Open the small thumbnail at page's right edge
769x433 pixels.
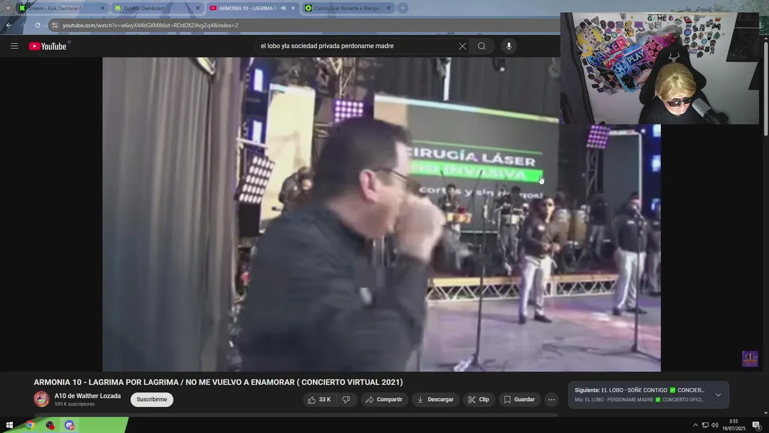[750, 359]
